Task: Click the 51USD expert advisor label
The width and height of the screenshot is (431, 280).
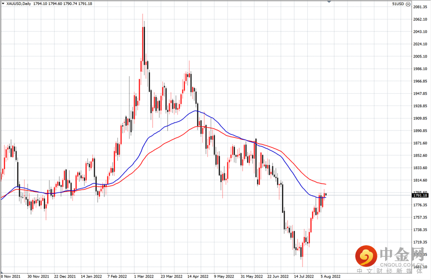Action: [x=398, y=4]
